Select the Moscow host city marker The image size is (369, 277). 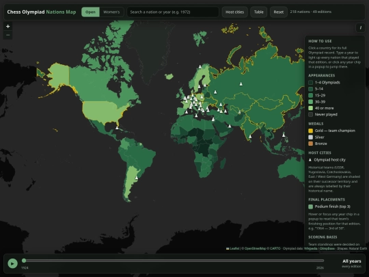pyautogui.click(x=215, y=92)
